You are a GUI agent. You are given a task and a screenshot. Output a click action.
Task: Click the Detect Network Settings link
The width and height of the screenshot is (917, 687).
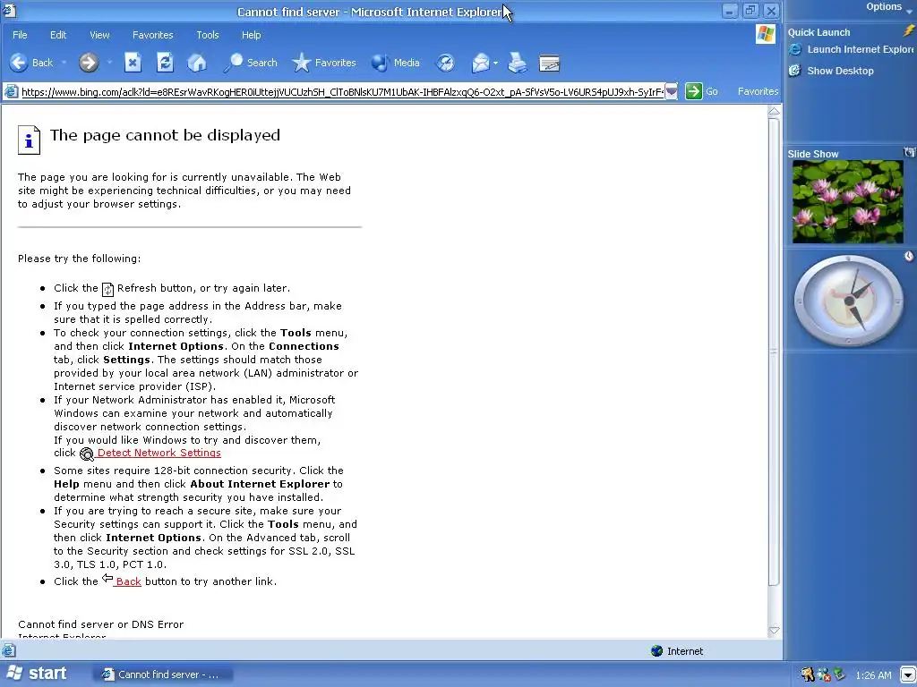(x=159, y=453)
